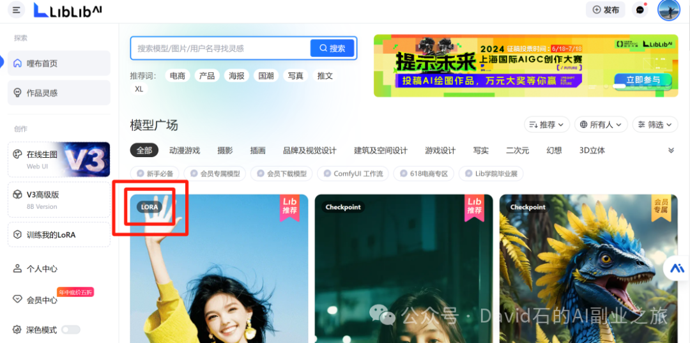Image resolution: width=690 pixels, height=343 pixels.
Task: Click the Lib推荐 ribbon on the green card
Action: point(474,207)
